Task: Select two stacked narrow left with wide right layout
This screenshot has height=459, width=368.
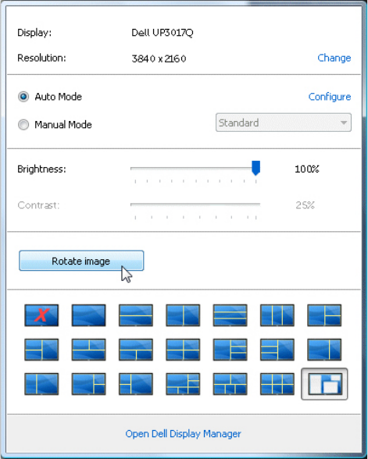Action: 136,384
